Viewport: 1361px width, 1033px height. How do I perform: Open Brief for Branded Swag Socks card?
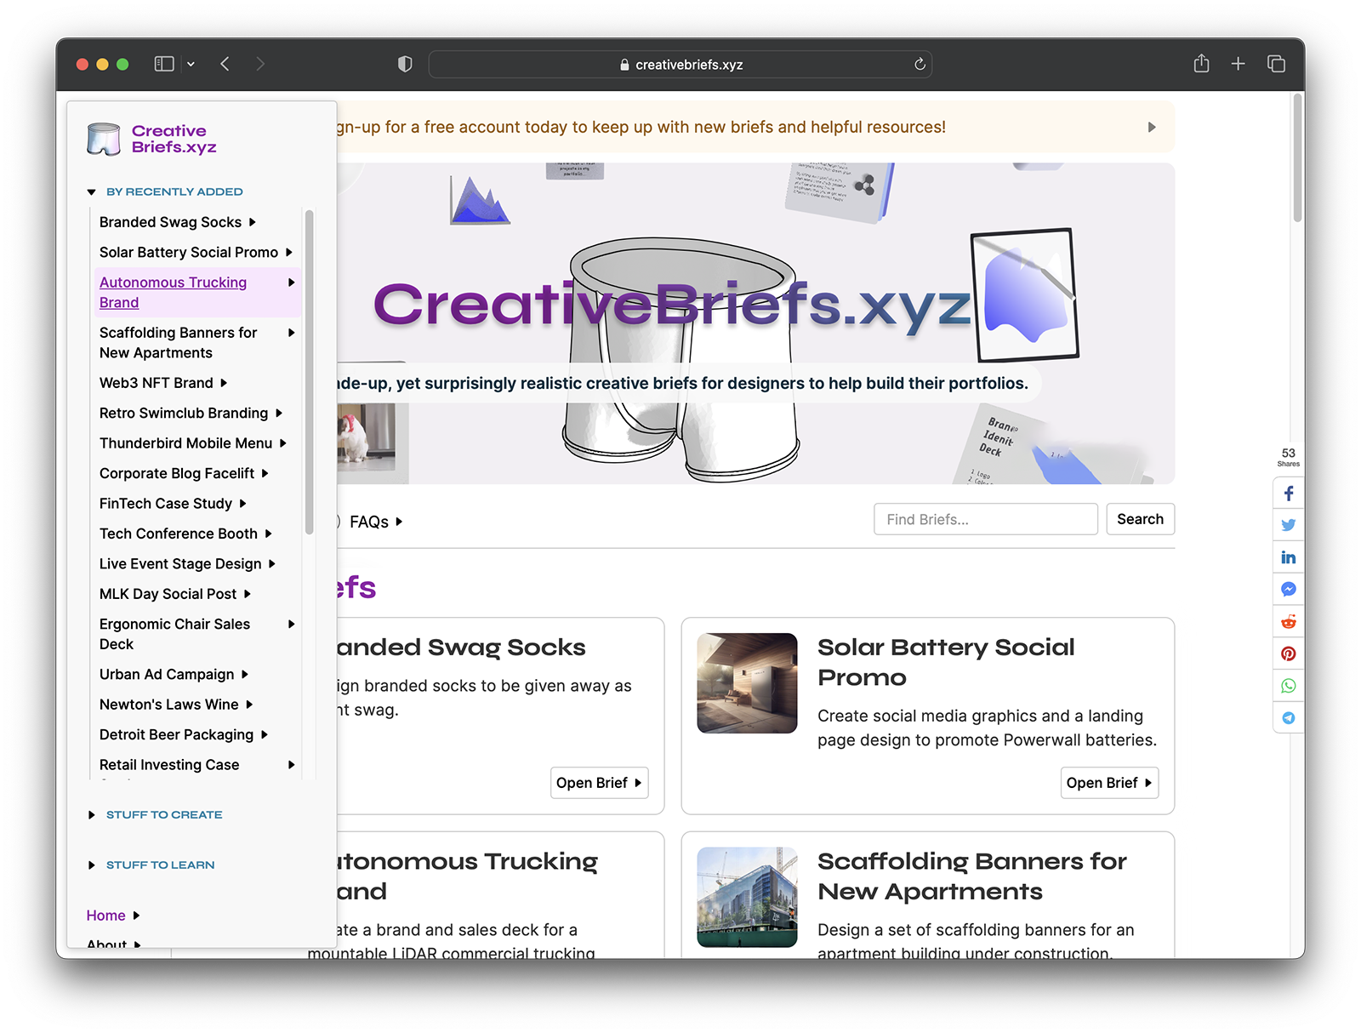pyautogui.click(x=599, y=783)
